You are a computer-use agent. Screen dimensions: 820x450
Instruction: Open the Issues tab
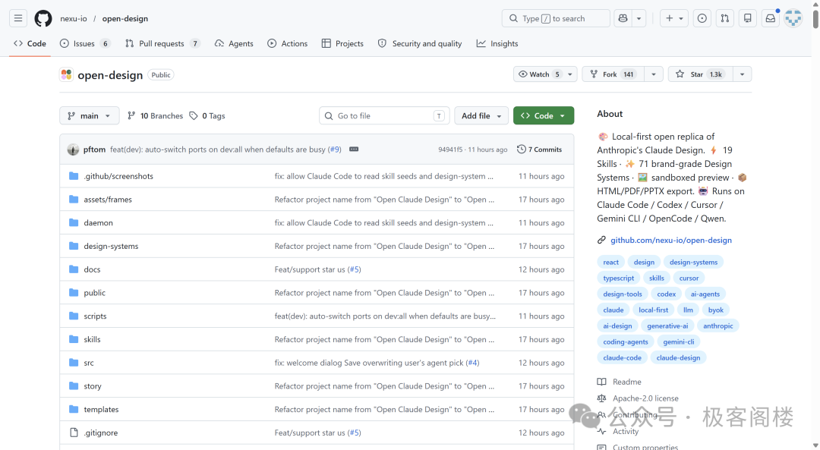tap(85, 43)
